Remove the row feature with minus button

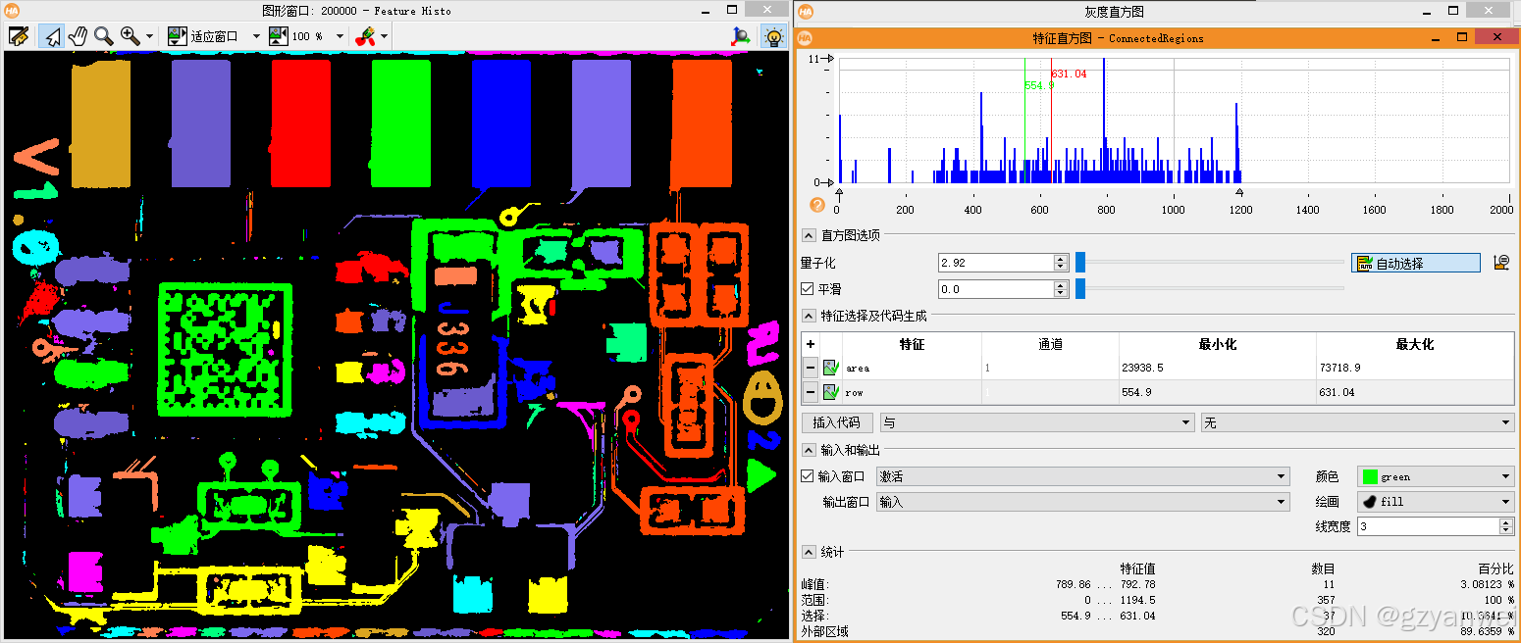tap(811, 392)
